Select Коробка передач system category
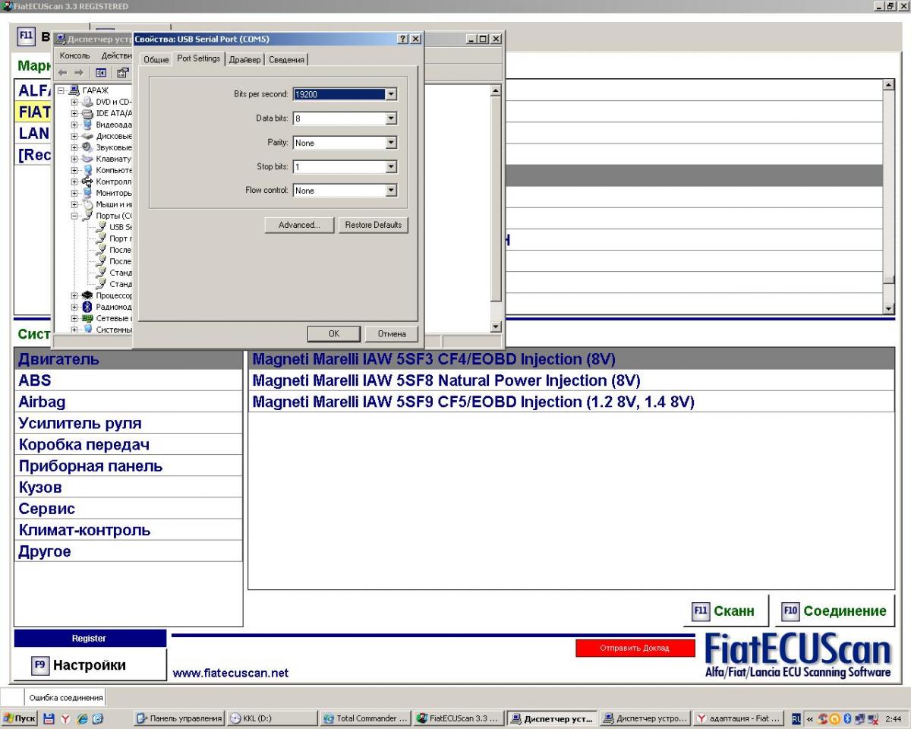 128,444
